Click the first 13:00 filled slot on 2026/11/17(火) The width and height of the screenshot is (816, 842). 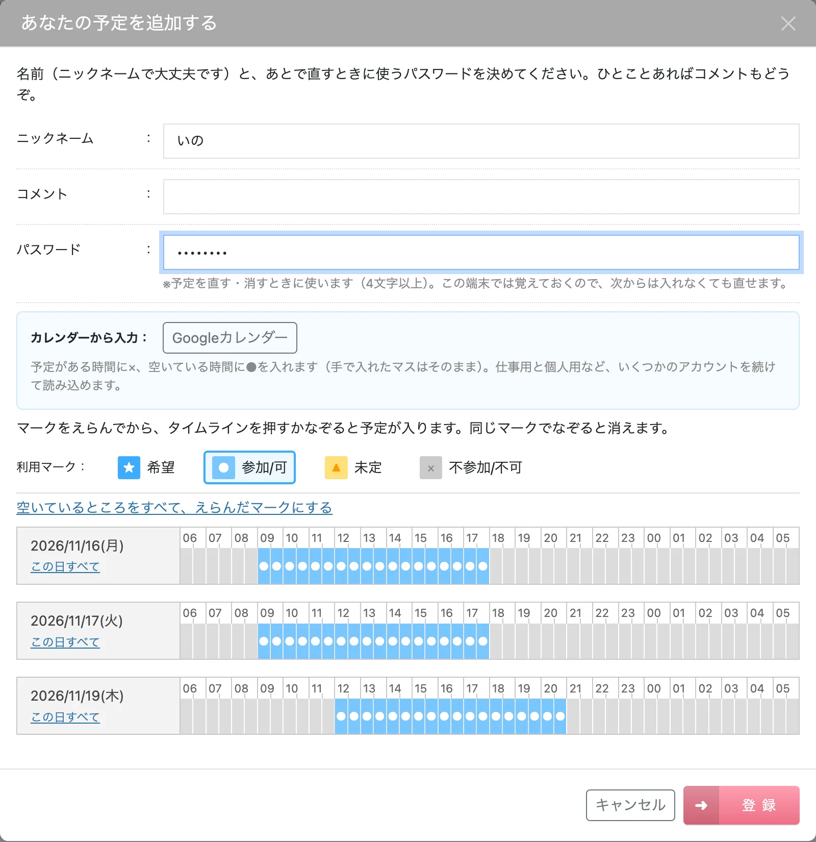click(x=367, y=641)
